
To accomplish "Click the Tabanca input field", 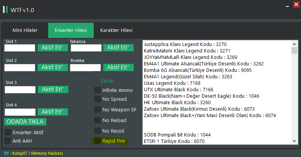I will (86, 48).
